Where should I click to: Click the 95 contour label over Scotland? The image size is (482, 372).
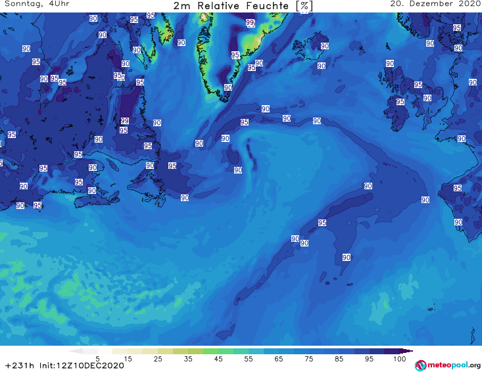tap(418, 85)
